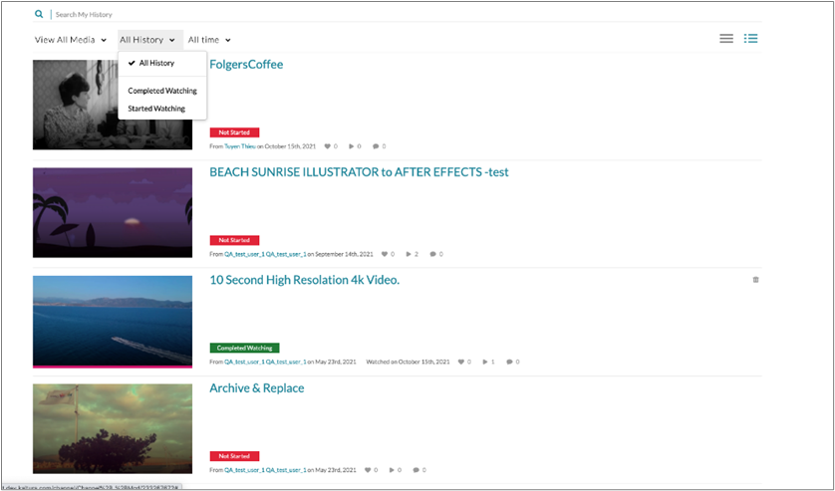
Task: Delete 10 Second video from history trash icon
Action: click(x=755, y=280)
